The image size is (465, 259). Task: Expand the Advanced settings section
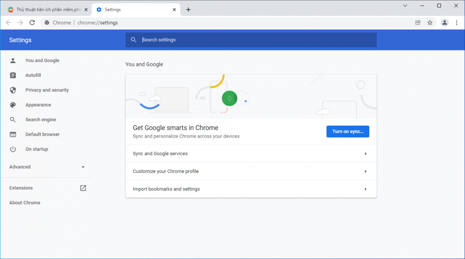coord(47,167)
